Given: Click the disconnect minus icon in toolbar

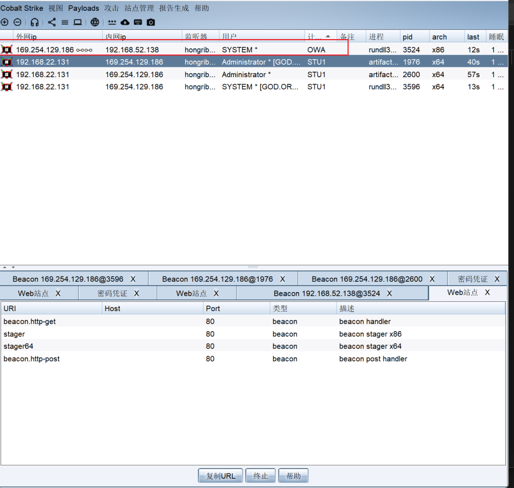Looking at the screenshot, I should click(17, 22).
